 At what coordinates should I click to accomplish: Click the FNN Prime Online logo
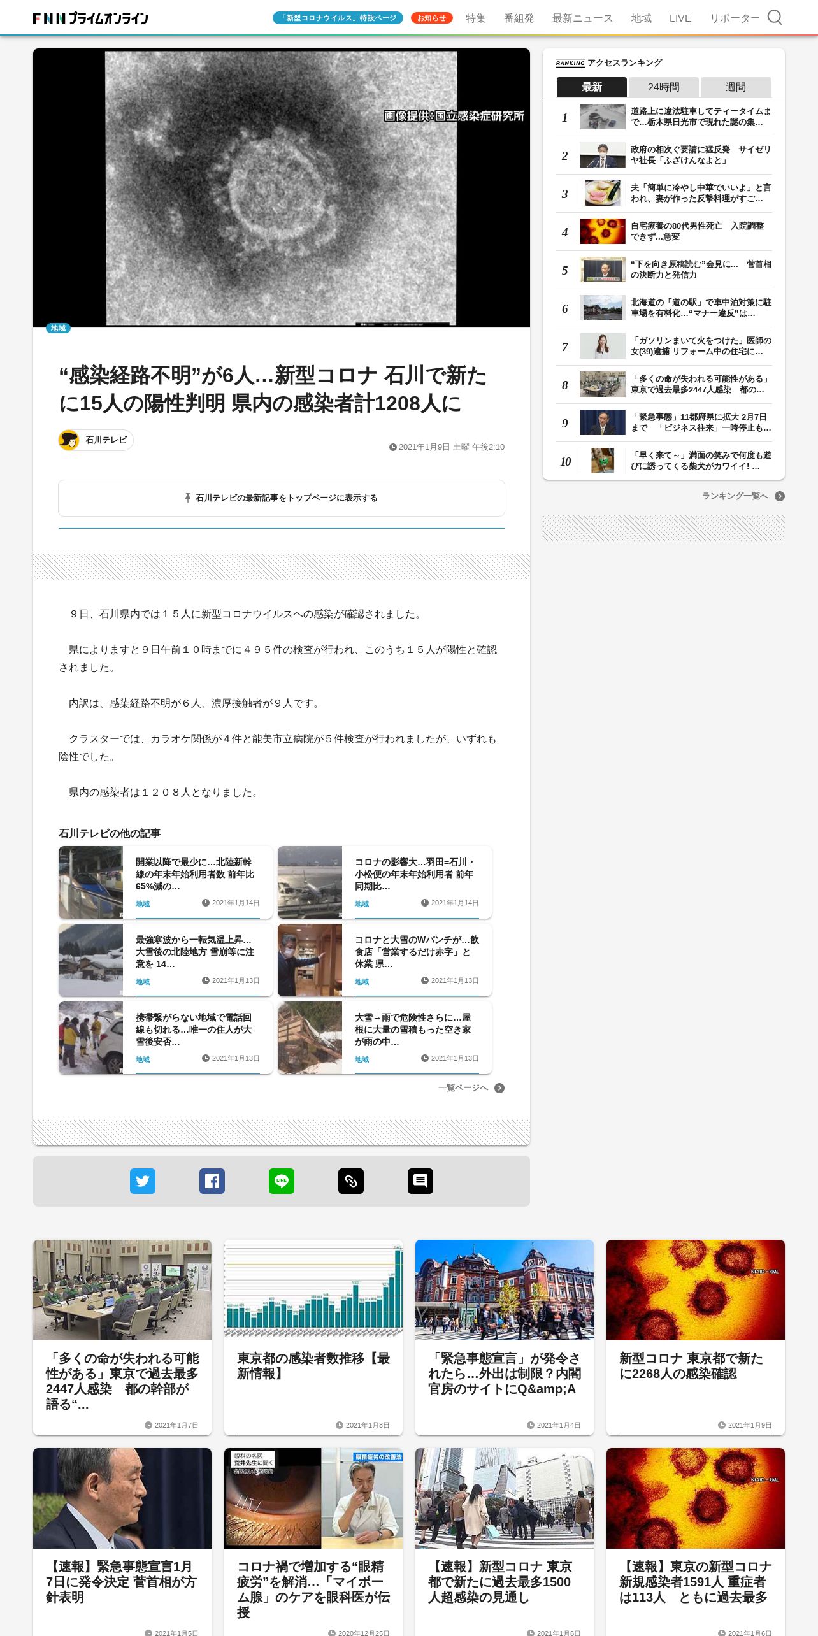(90, 18)
